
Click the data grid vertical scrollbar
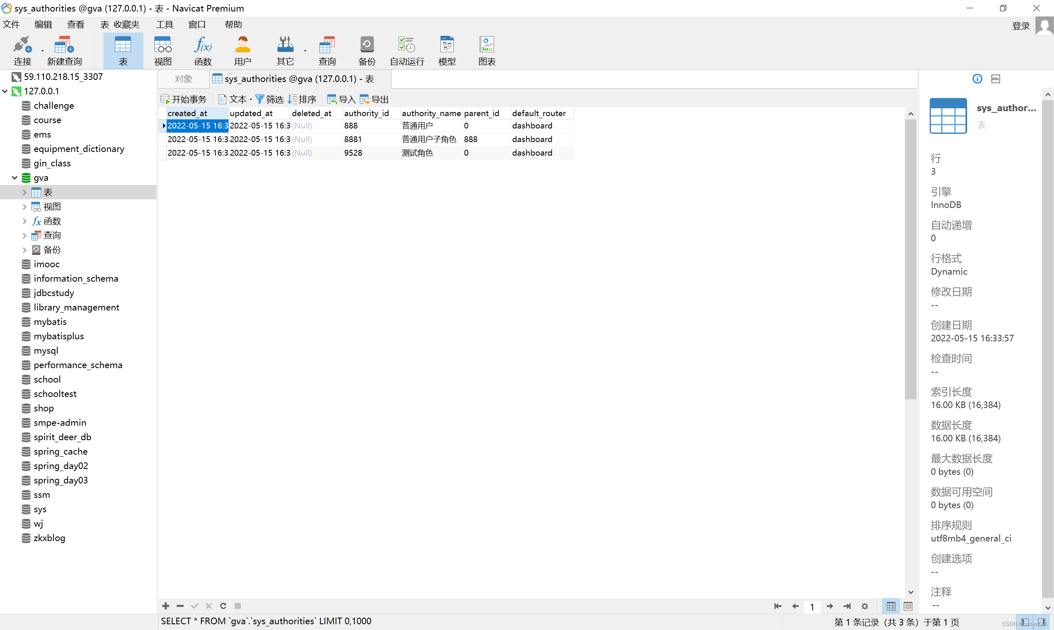[x=910, y=259]
